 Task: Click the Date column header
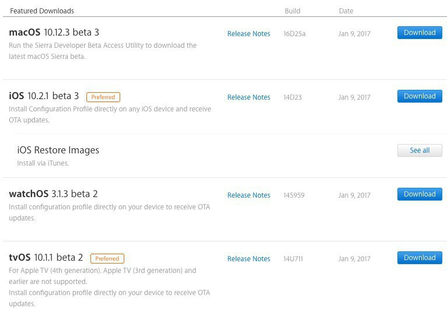click(346, 11)
